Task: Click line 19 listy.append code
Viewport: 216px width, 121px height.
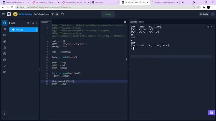Action: click(63, 81)
